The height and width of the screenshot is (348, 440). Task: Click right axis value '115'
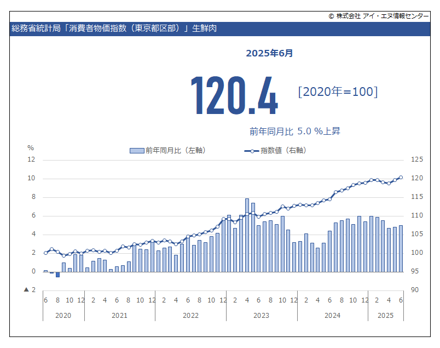click(417, 197)
